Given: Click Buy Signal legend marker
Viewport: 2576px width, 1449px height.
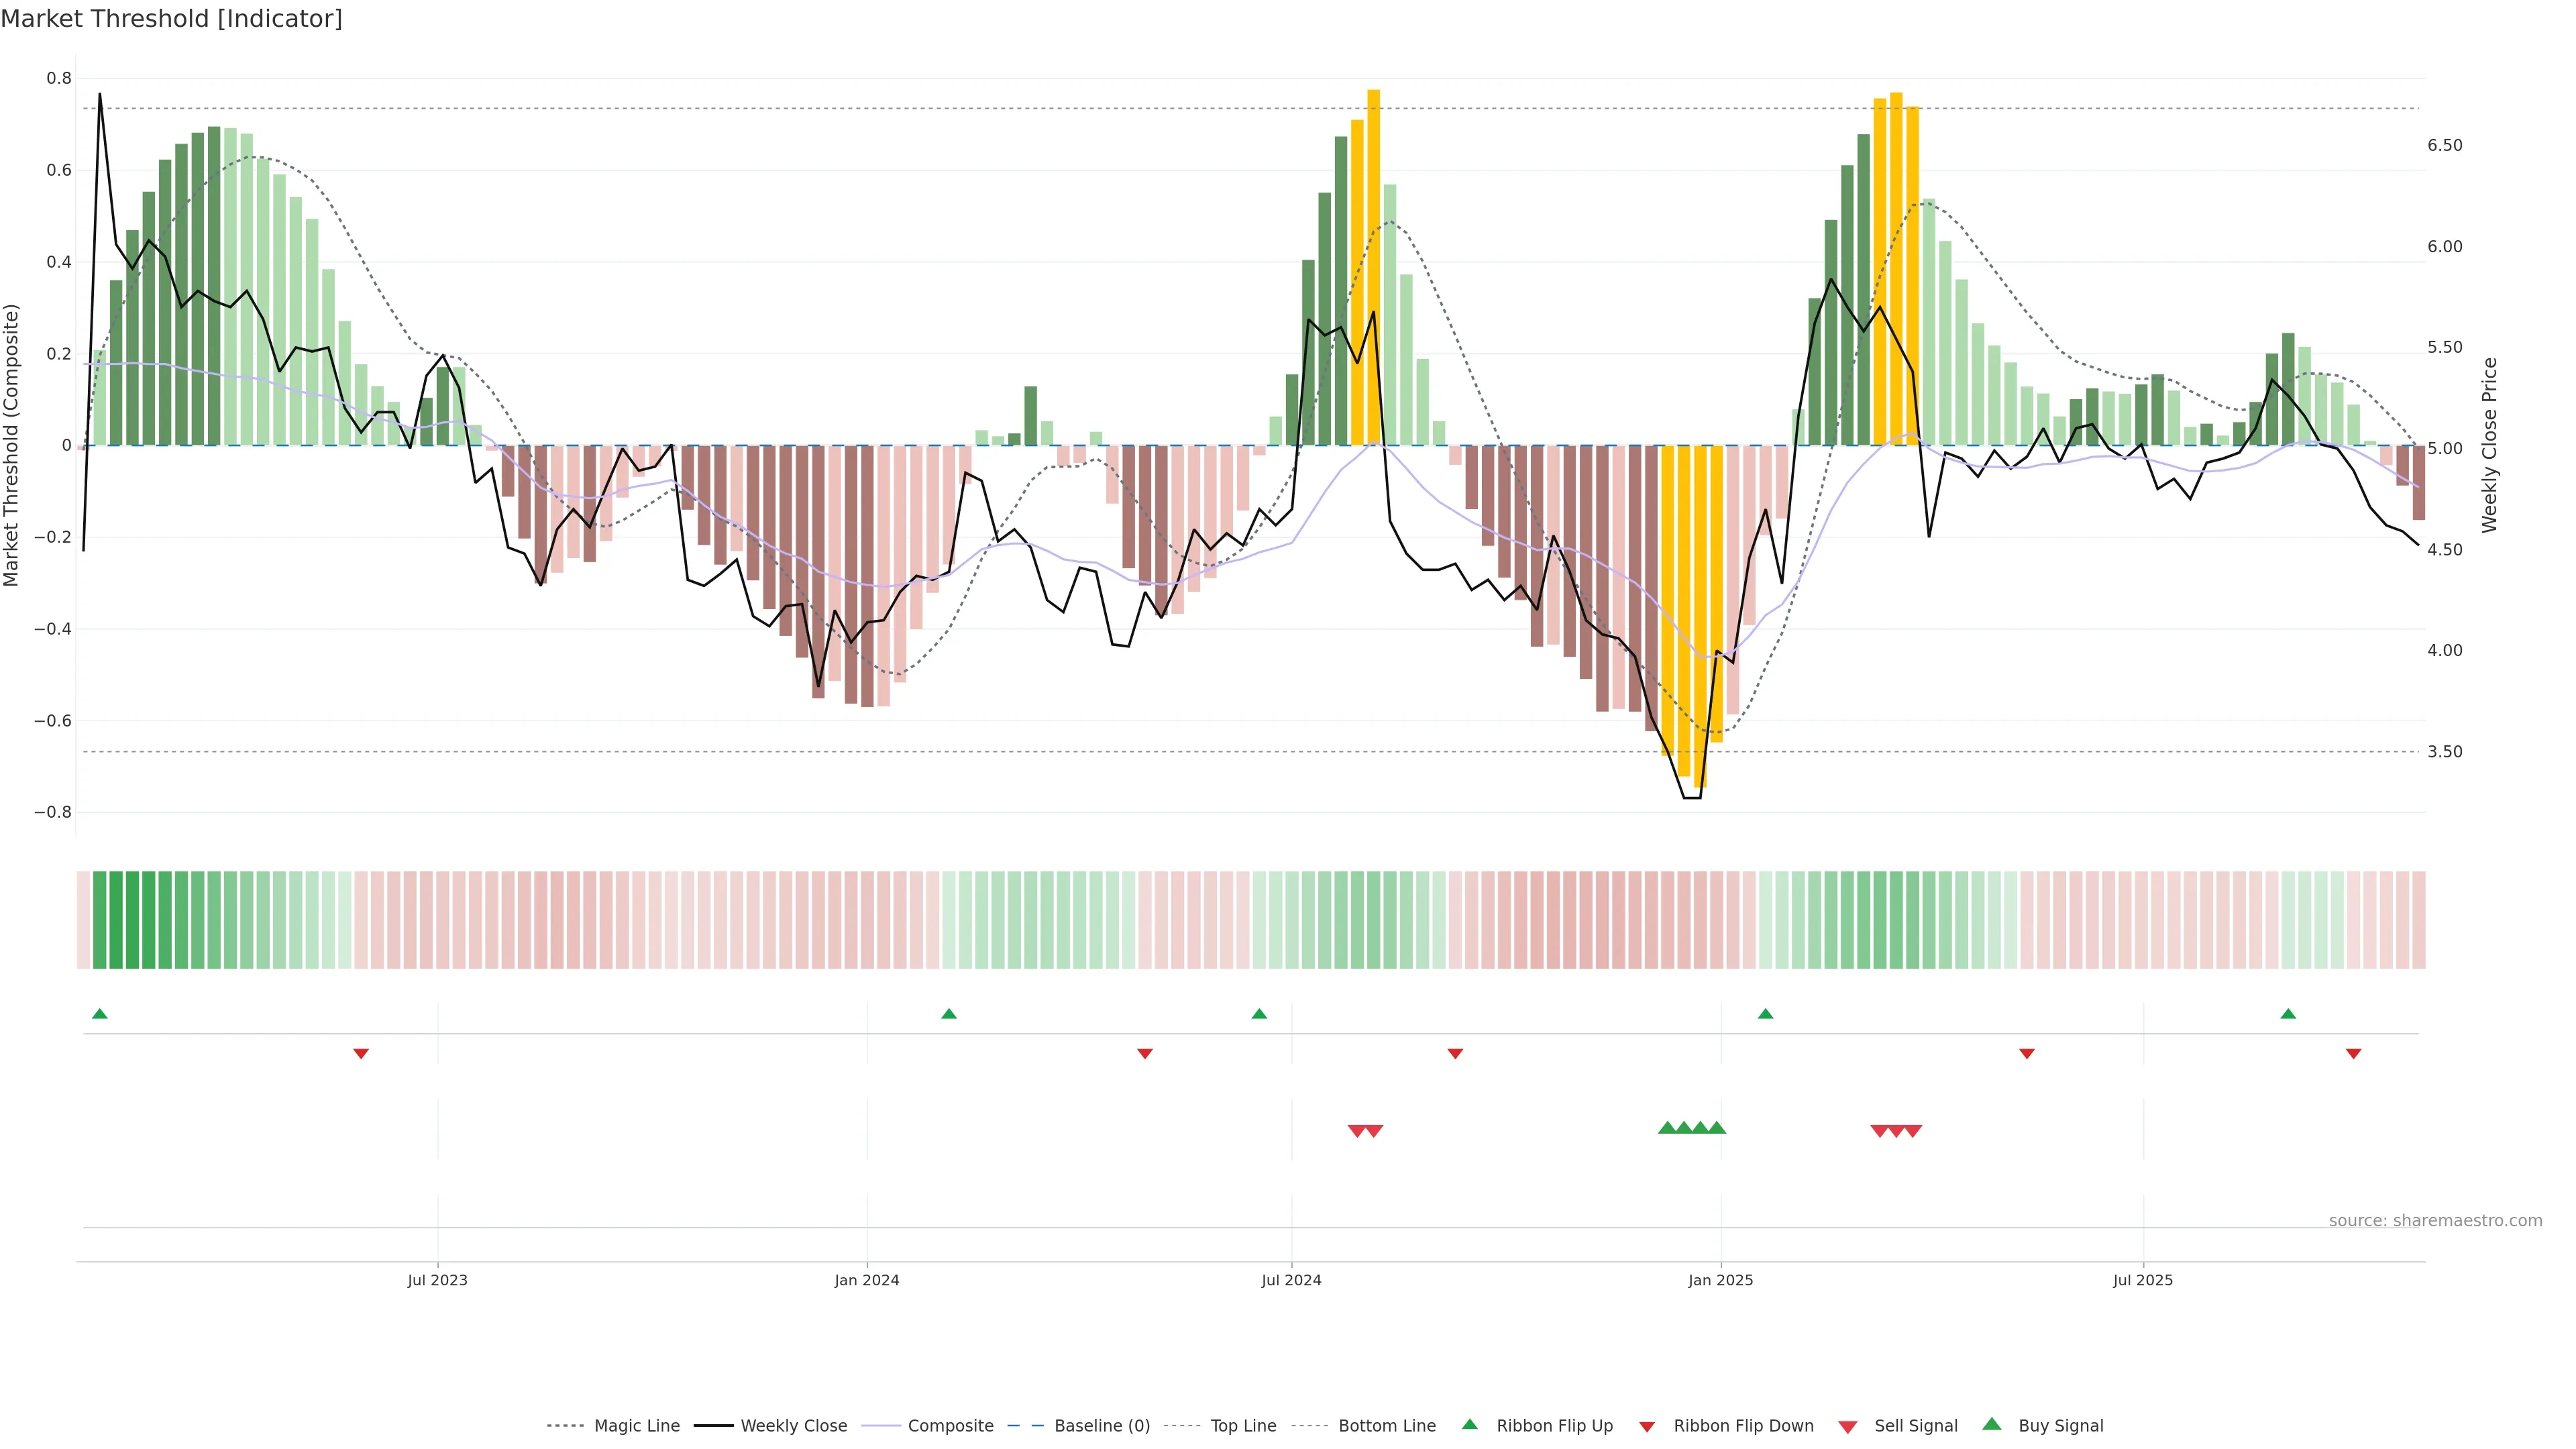Looking at the screenshot, I should [x=1991, y=1425].
